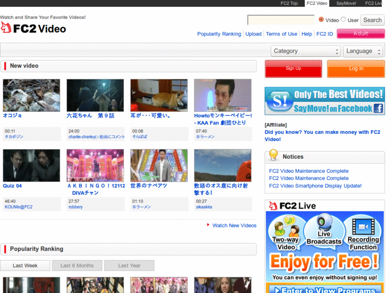Click the FC2 Video unicorn logo
The width and height of the screenshot is (391, 293).
pyautogui.click(x=6, y=27)
